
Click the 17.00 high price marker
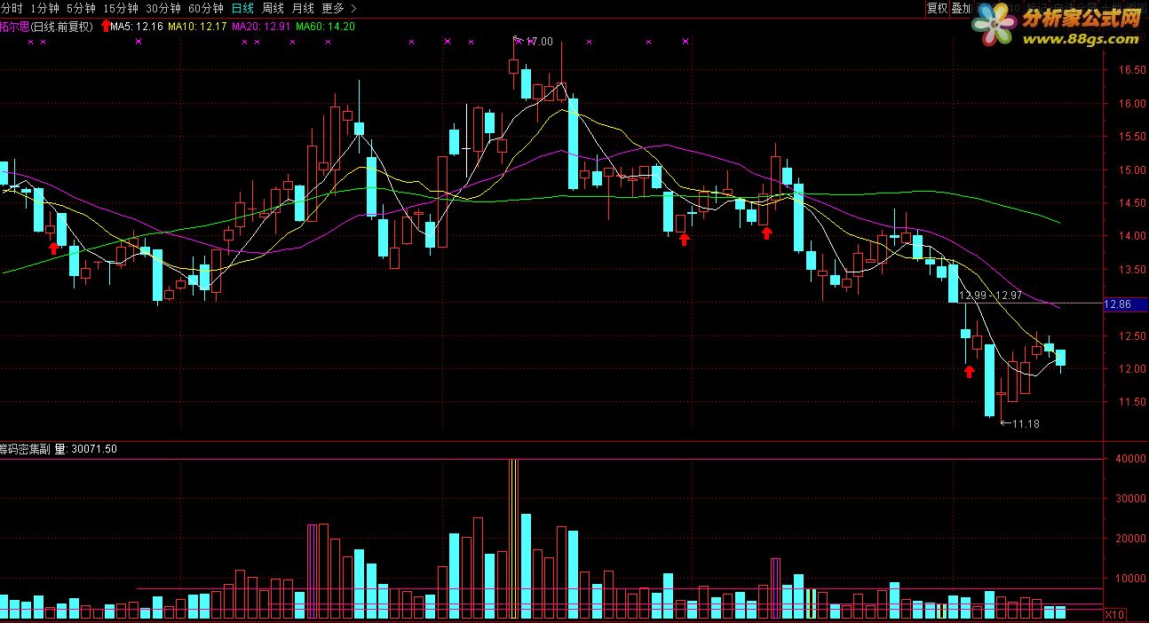(x=539, y=41)
